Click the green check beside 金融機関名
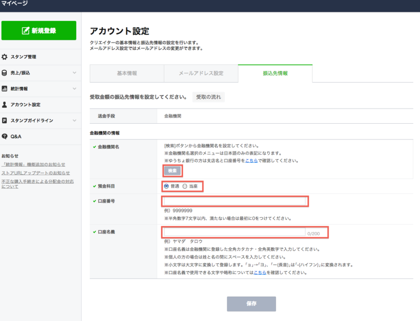Viewport: 420px width, 321px height. [x=94, y=147]
